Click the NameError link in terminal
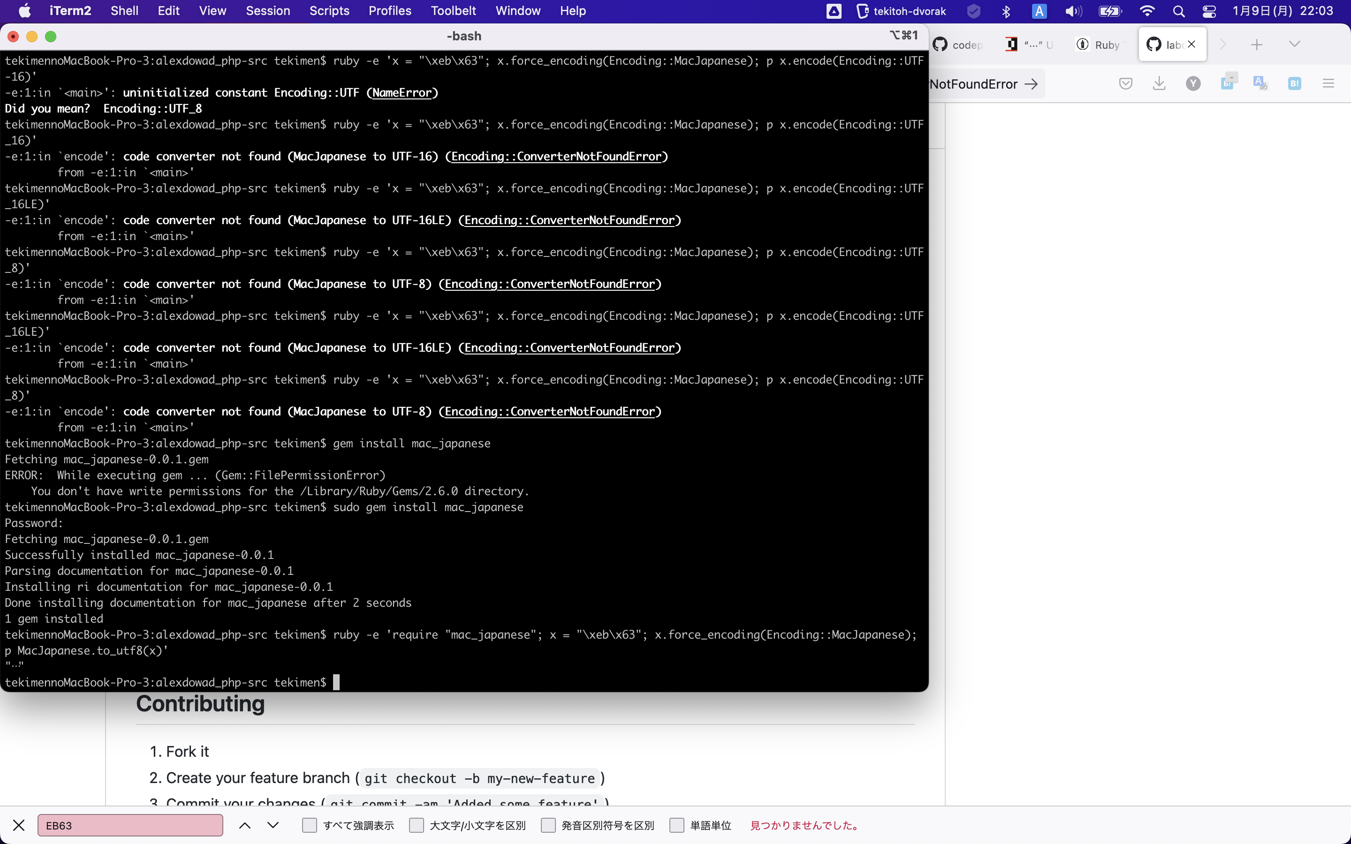 click(x=402, y=93)
